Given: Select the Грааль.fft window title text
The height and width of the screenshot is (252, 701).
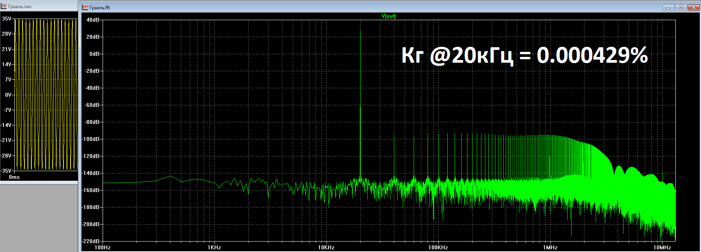Looking at the screenshot, I should (100, 7).
